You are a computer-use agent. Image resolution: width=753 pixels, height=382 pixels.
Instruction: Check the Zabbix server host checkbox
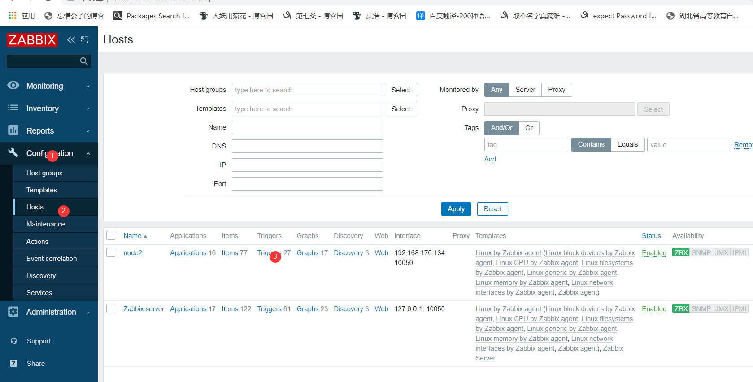click(x=111, y=308)
